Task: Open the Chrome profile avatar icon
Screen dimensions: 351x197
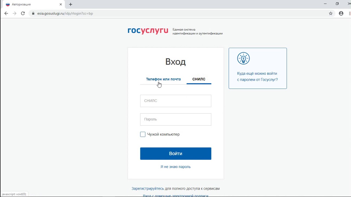Action: click(341, 13)
